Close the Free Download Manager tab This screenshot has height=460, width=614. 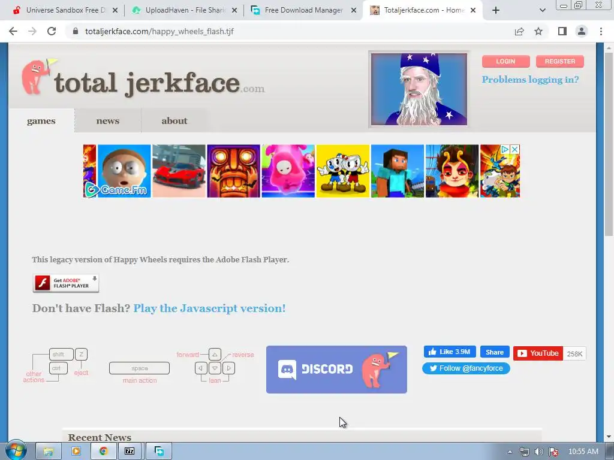[x=354, y=10]
